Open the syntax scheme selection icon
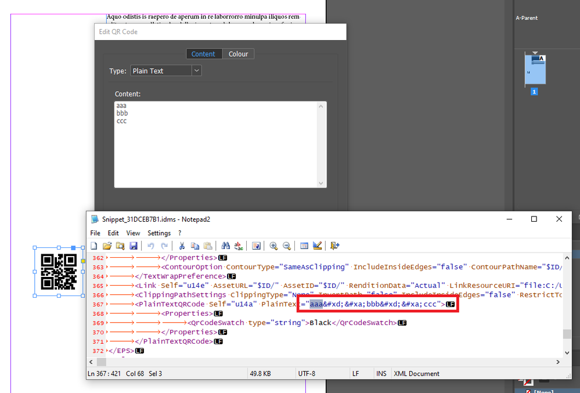The image size is (580, 393). 304,246
